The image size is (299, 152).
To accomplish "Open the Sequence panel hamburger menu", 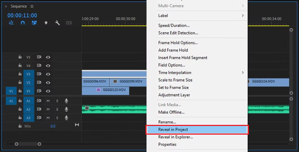I will (32, 6).
